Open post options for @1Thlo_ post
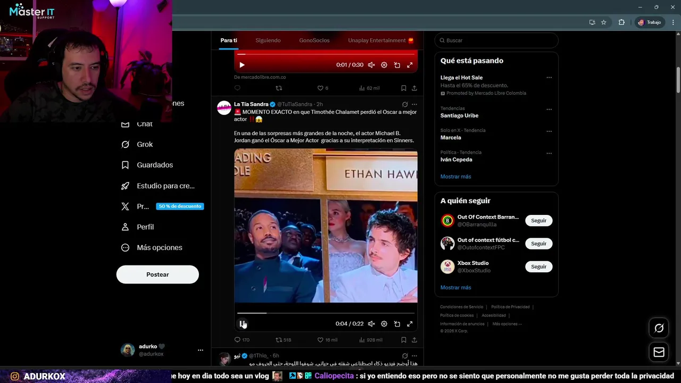Image resolution: width=681 pixels, height=383 pixels. [414, 356]
